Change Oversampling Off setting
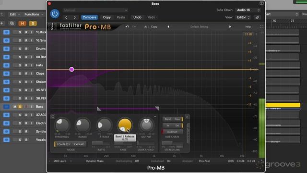Viewport: 307px width, 173px height. point(137,161)
